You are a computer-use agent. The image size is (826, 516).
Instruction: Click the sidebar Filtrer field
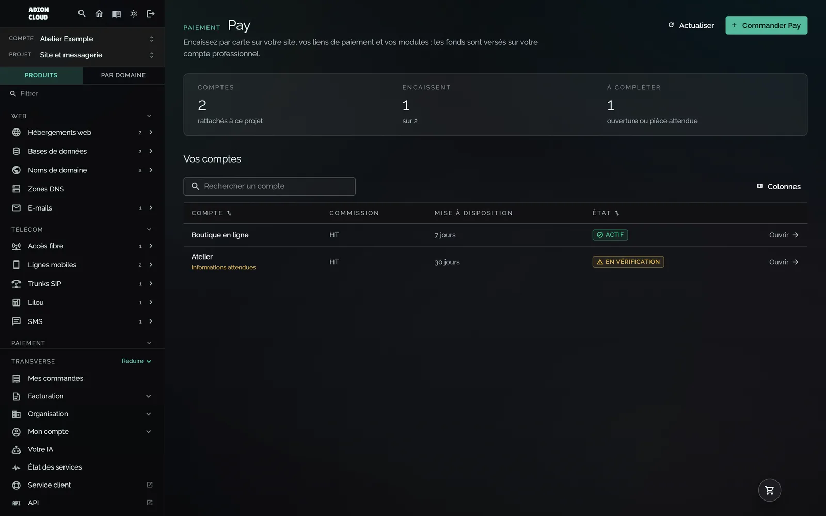[x=82, y=93]
